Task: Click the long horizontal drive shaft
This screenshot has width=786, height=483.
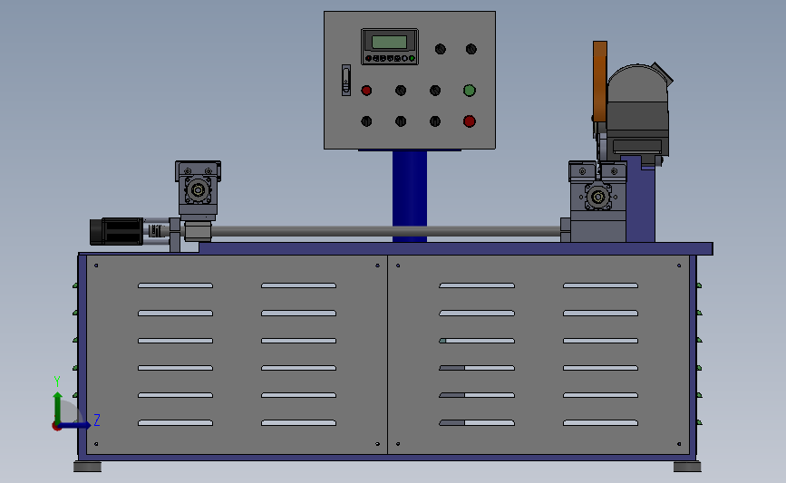Action: [386, 231]
